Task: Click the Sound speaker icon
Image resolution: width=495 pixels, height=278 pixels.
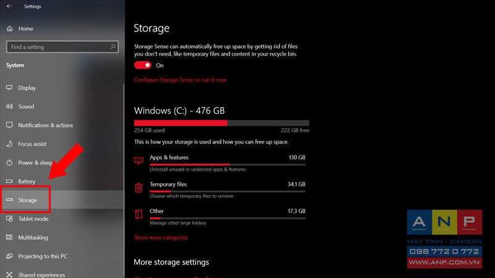Action: (x=9, y=106)
